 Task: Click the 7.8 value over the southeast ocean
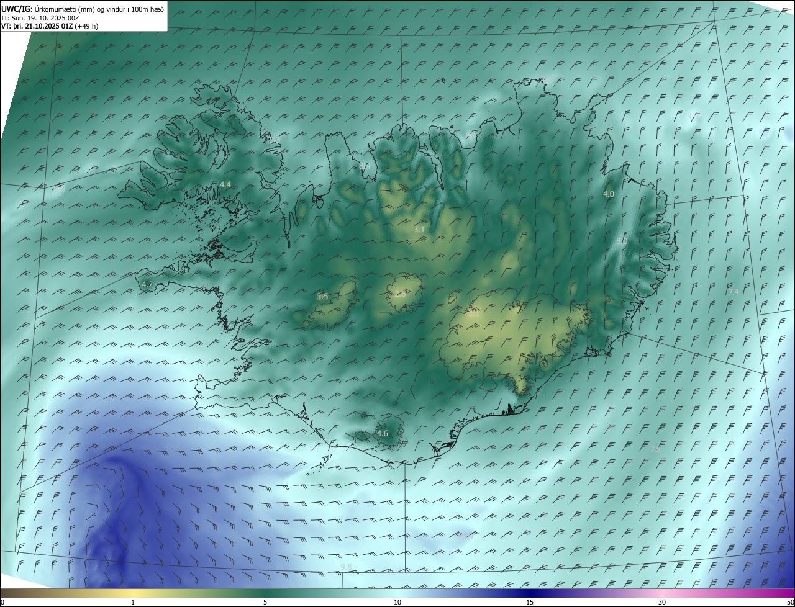(655, 449)
